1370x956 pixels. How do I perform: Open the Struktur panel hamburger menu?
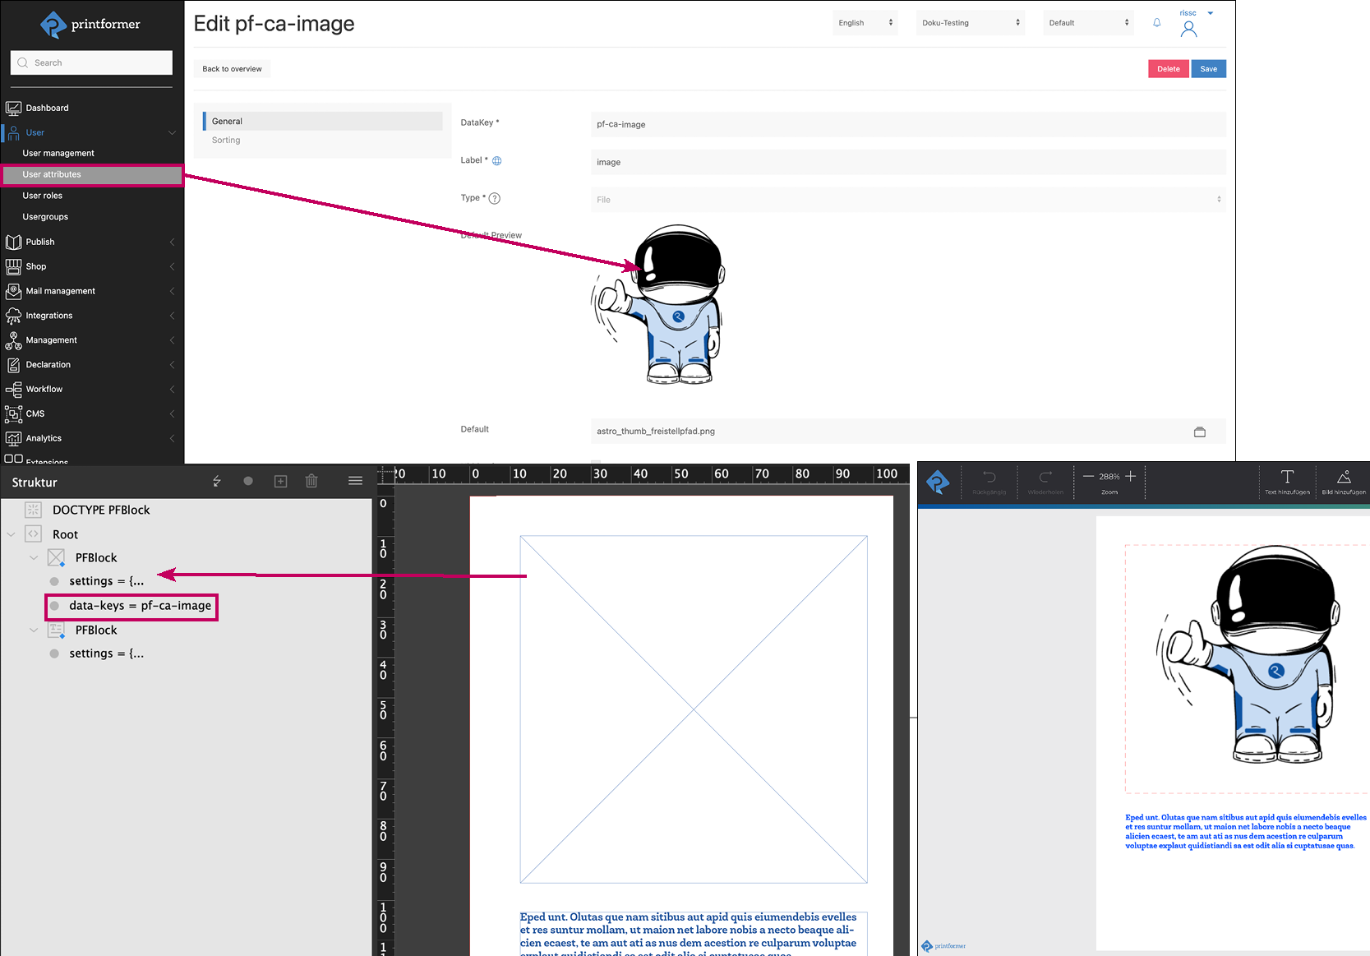[x=355, y=481]
